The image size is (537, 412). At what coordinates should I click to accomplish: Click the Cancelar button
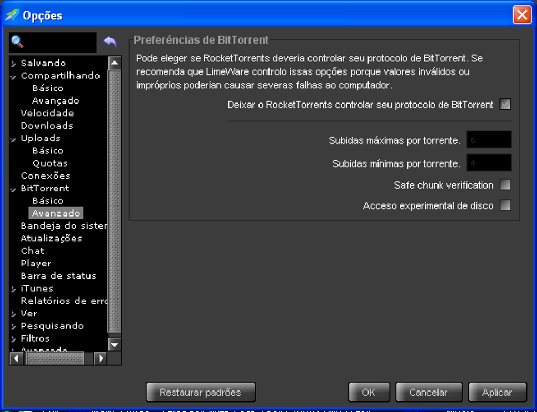coord(429,392)
